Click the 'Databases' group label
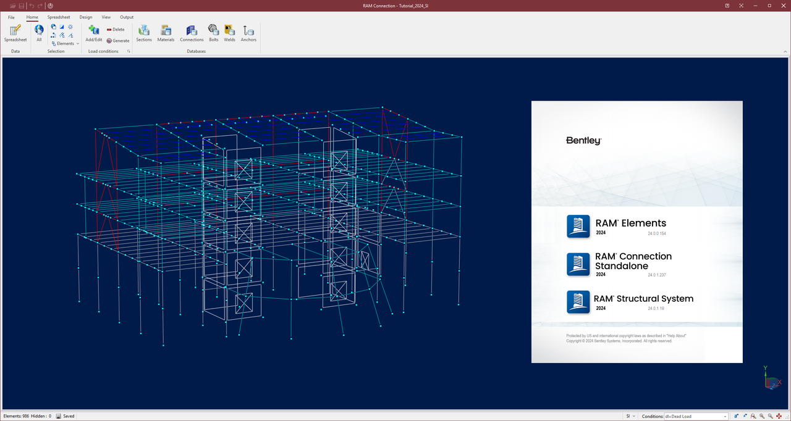 coord(197,51)
